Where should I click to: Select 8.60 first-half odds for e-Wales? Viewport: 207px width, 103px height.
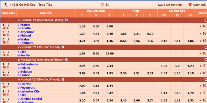tap(123, 41)
